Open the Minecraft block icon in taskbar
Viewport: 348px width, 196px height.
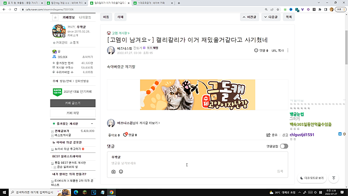click(x=85, y=192)
